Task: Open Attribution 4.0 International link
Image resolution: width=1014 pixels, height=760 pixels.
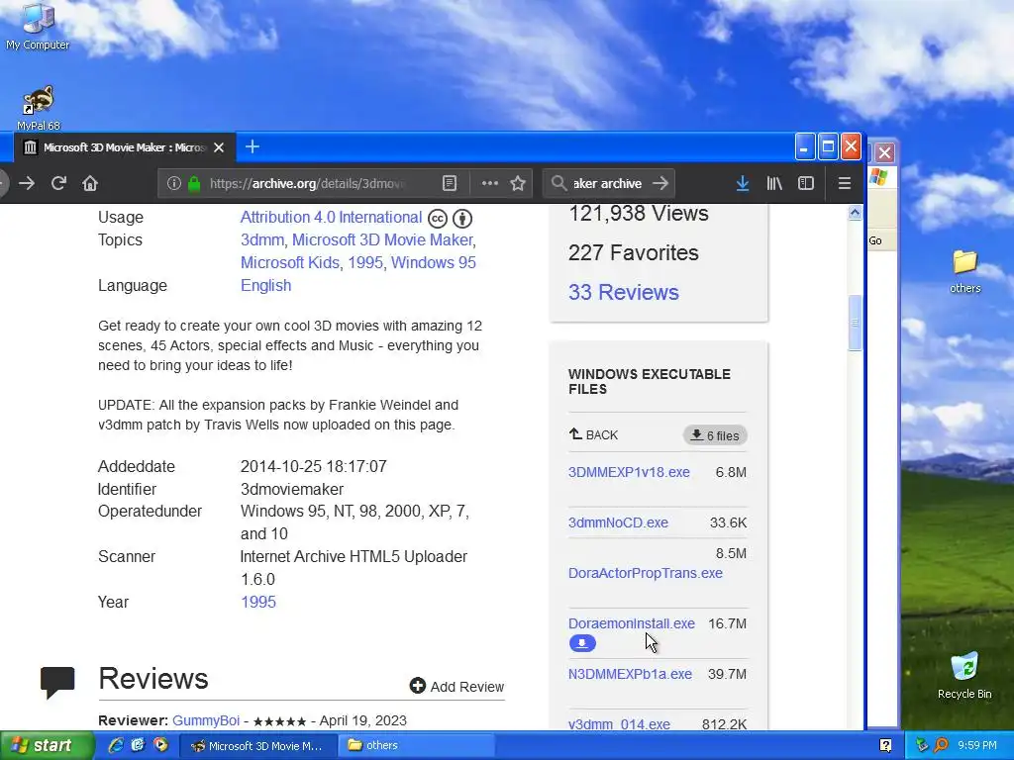Action: 331,217
